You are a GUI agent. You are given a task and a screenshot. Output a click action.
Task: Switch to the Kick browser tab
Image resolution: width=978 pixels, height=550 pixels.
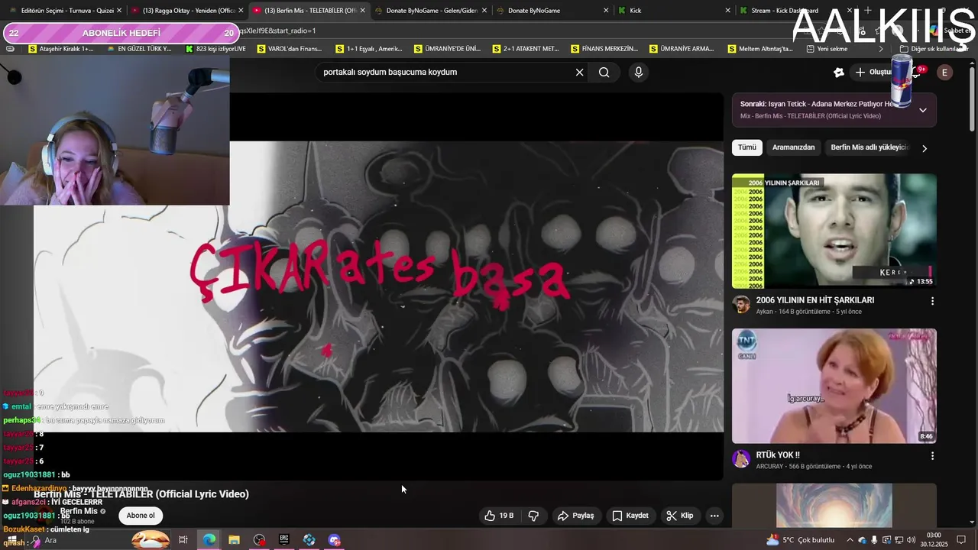point(672,11)
